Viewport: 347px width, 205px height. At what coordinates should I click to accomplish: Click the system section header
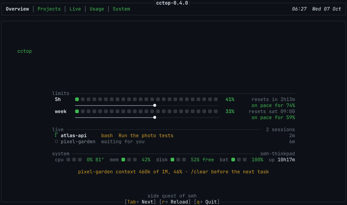tap(61, 154)
